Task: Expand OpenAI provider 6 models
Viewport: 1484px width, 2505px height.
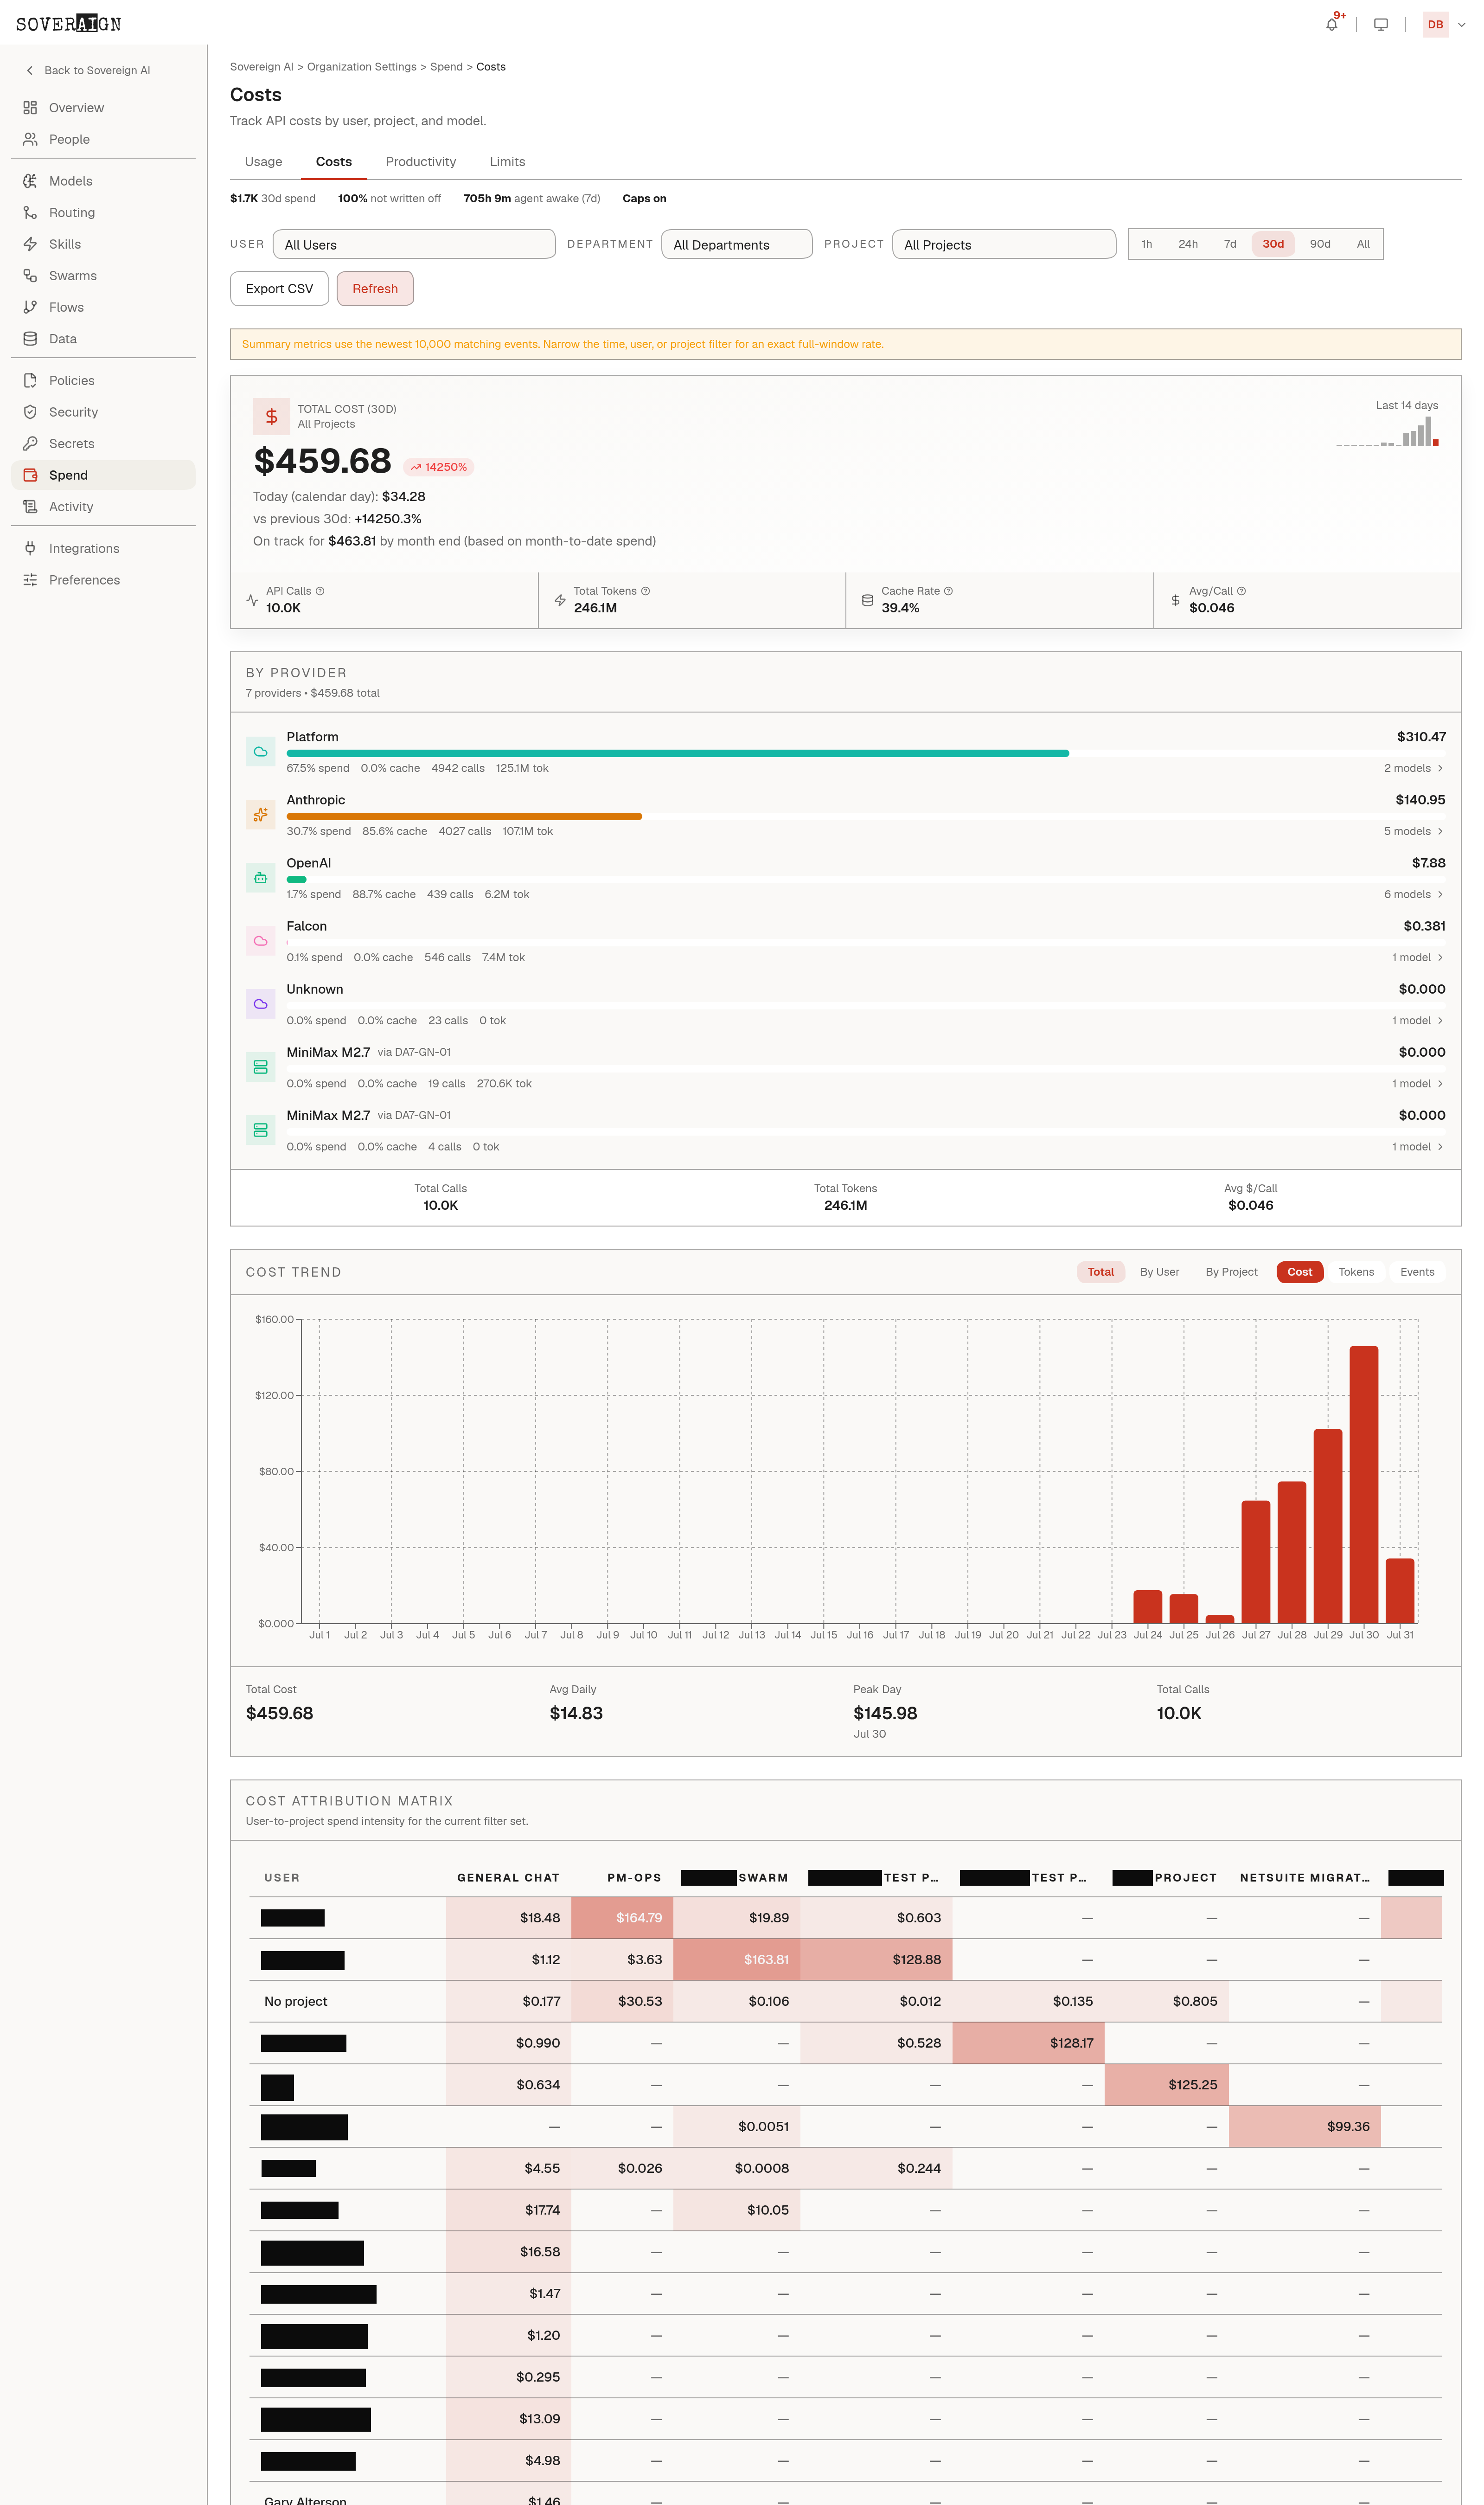Action: tap(1414, 894)
